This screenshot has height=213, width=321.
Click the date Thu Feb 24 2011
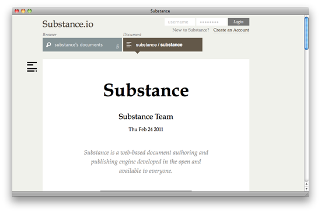[x=146, y=130]
